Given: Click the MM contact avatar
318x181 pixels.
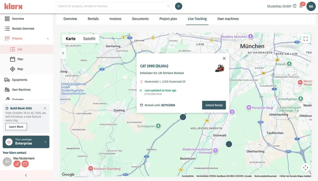Looking at the screenshot, I should (7, 162).
